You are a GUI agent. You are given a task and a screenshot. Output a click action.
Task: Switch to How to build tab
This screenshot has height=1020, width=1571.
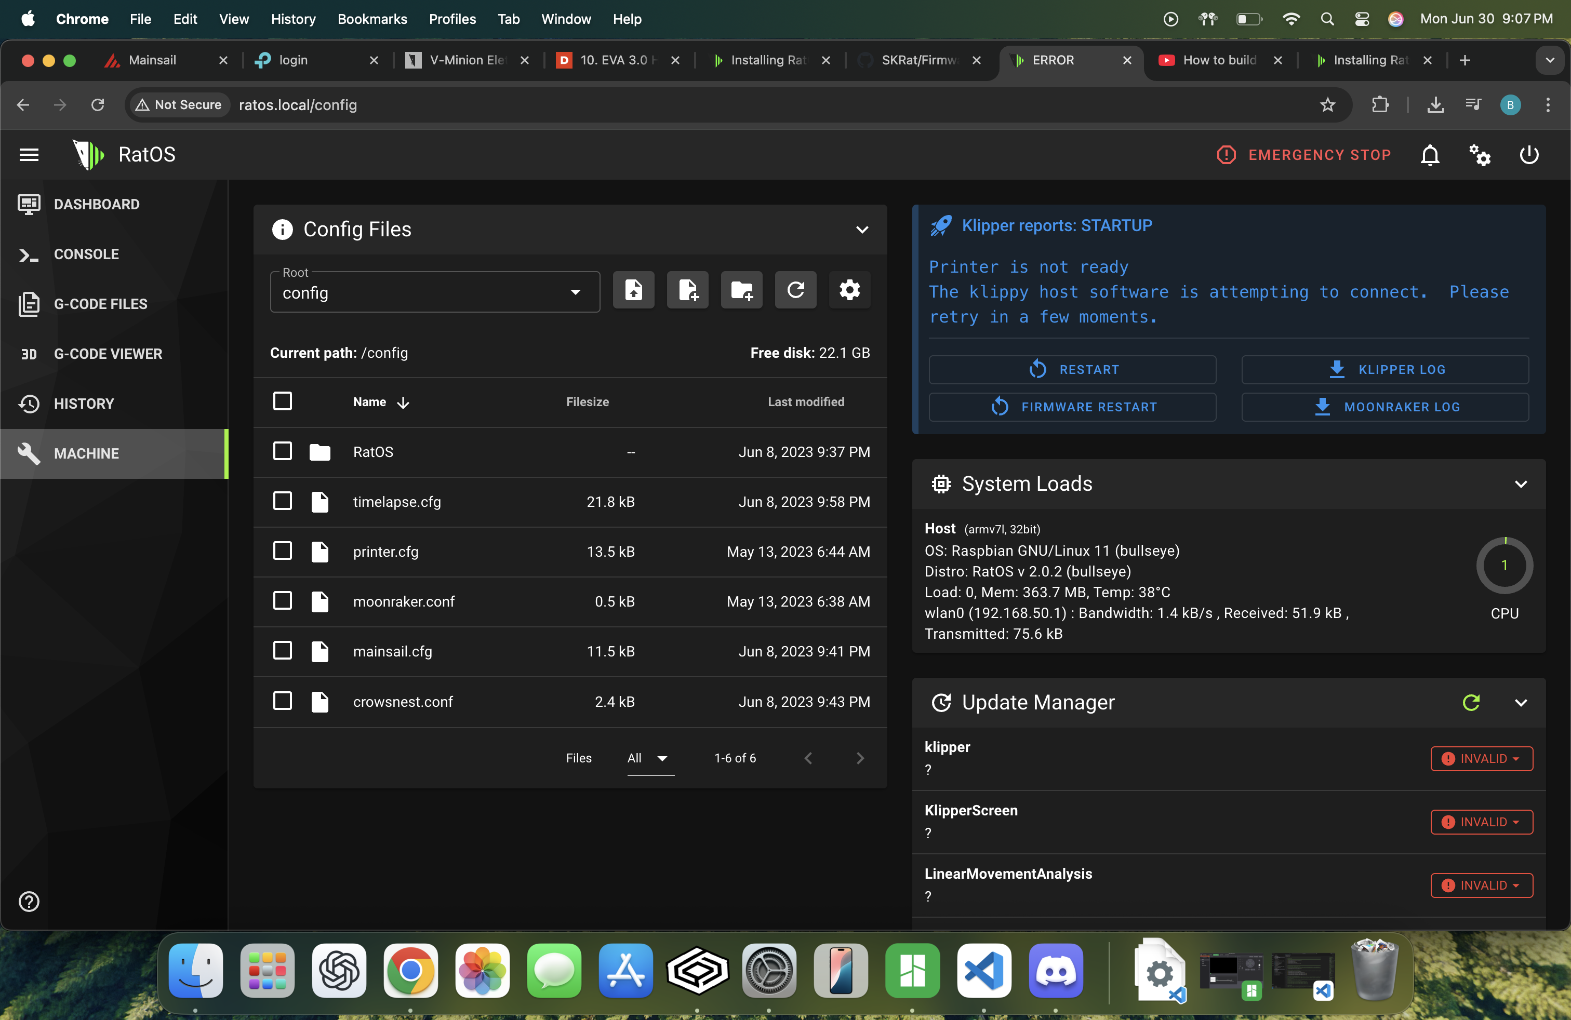tap(1220, 60)
